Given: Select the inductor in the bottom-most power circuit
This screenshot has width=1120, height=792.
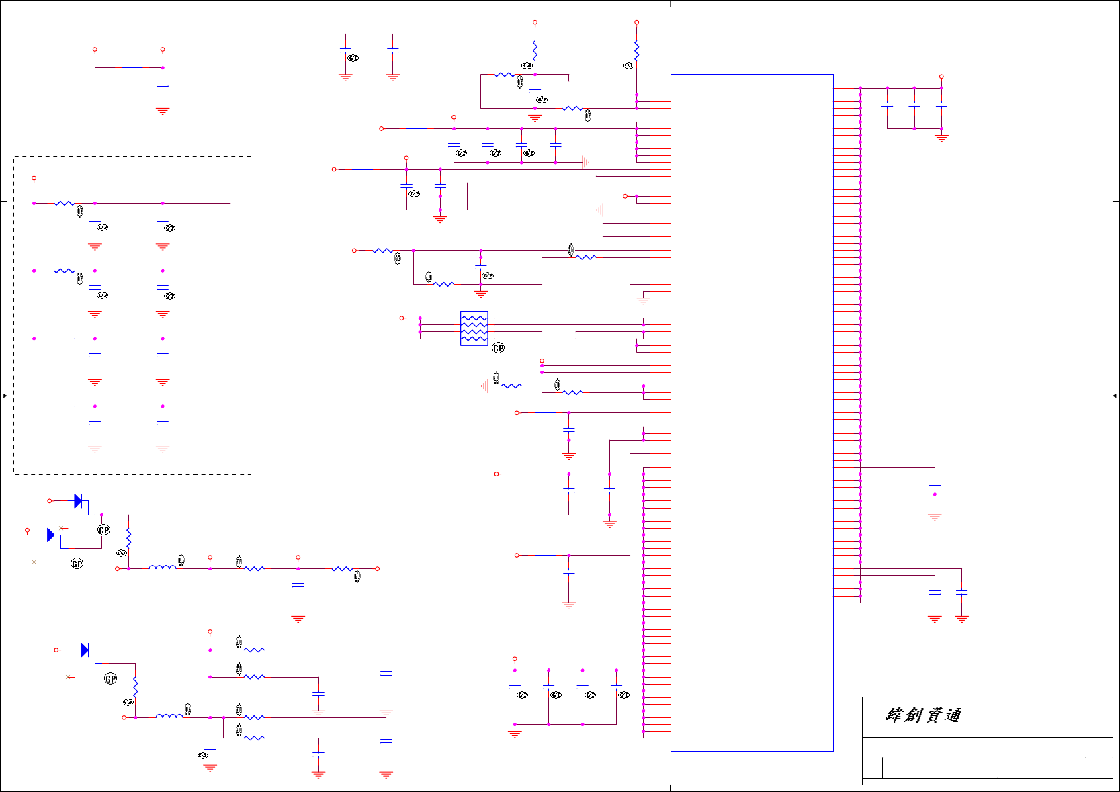Looking at the screenshot, I should point(169,716).
